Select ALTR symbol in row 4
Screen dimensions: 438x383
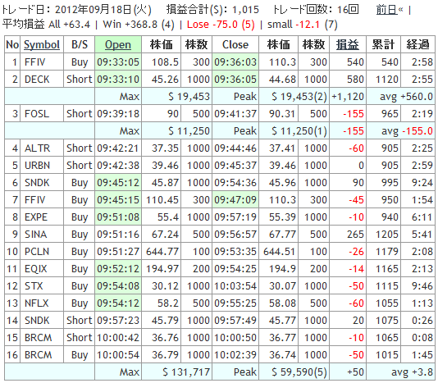(x=37, y=148)
